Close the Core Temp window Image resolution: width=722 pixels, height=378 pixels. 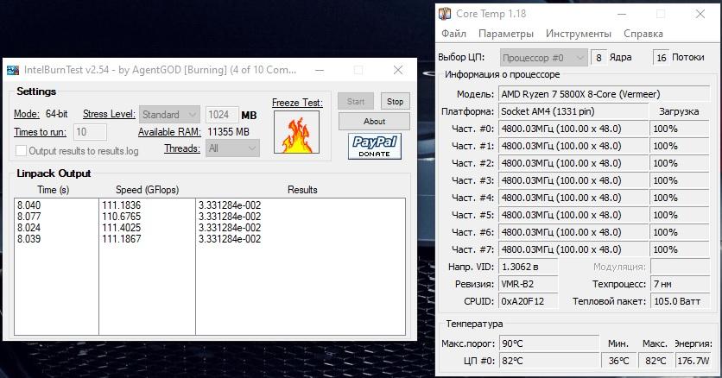700,14
